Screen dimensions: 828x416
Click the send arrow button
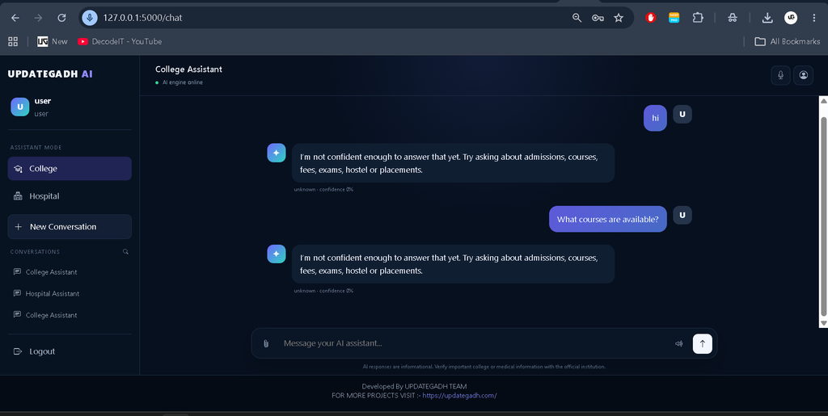point(703,344)
